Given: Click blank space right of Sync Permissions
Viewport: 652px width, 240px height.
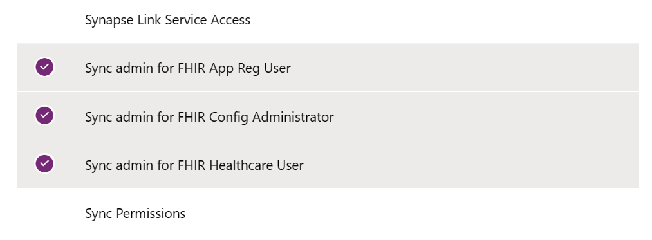Looking at the screenshot, I should click(413, 213).
